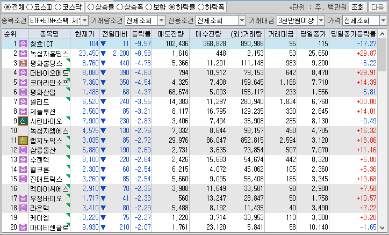Image resolution: width=389 pixels, height=235 pixels.
Task: Click the 다음 next button
Action: point(377,7)
